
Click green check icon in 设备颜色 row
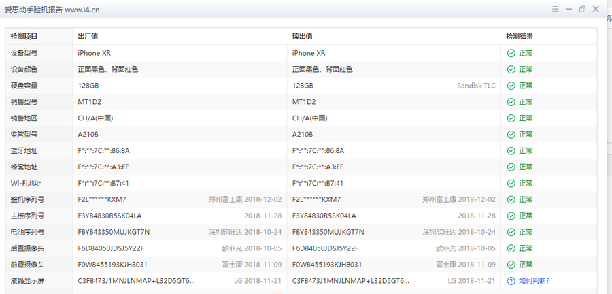coord(511,69)
